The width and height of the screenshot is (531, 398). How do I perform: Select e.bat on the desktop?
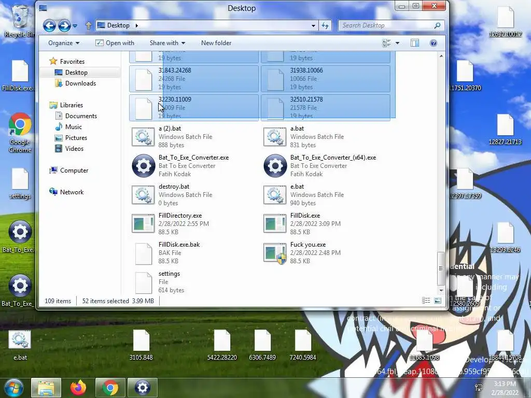coord(20,345)
